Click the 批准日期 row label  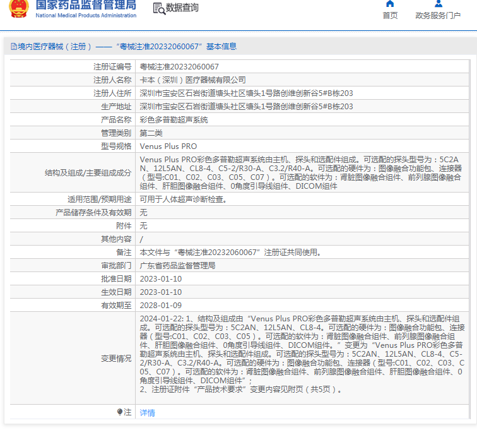pyautogui.click(x=116, y=279)
